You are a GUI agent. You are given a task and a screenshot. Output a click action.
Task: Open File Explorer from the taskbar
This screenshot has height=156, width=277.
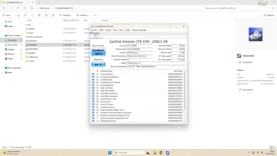(155, 153)
